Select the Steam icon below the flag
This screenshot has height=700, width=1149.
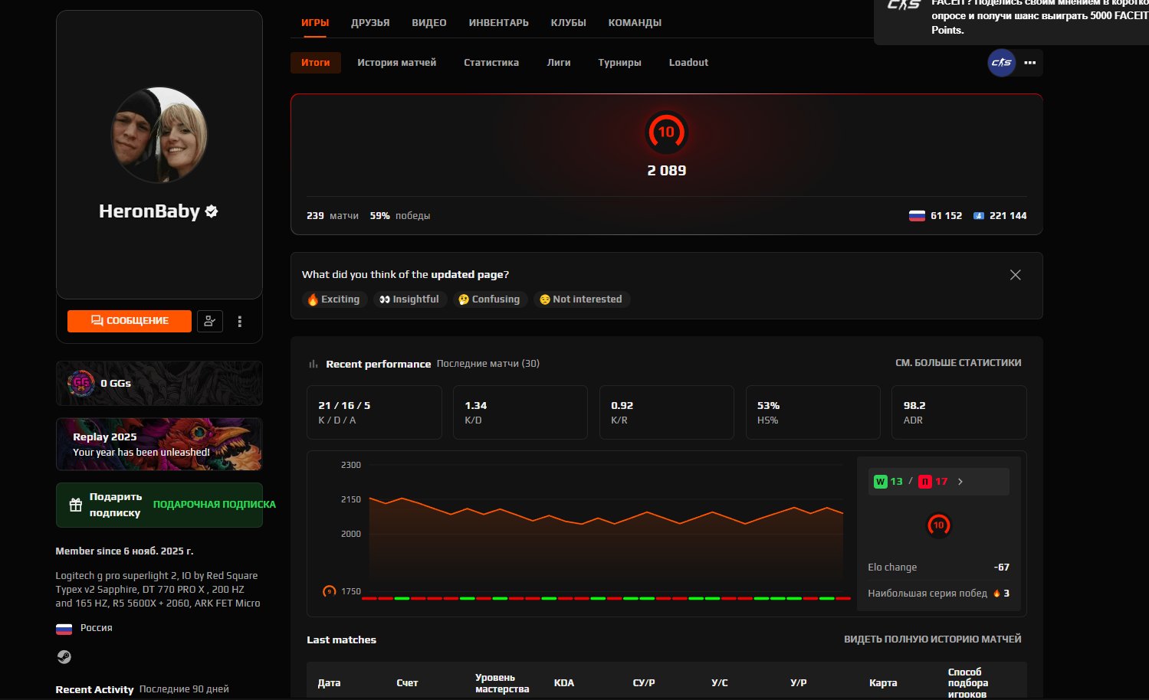coord(64,657)
